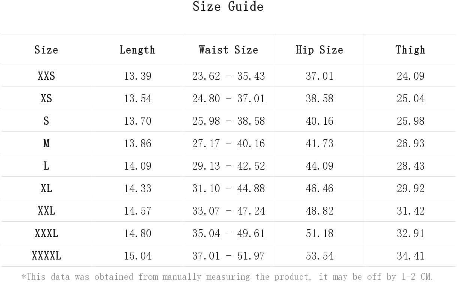Viewport: 457px width, 282px height.
Task: Select the thigh value 29.92
Action: coord(411,188)
